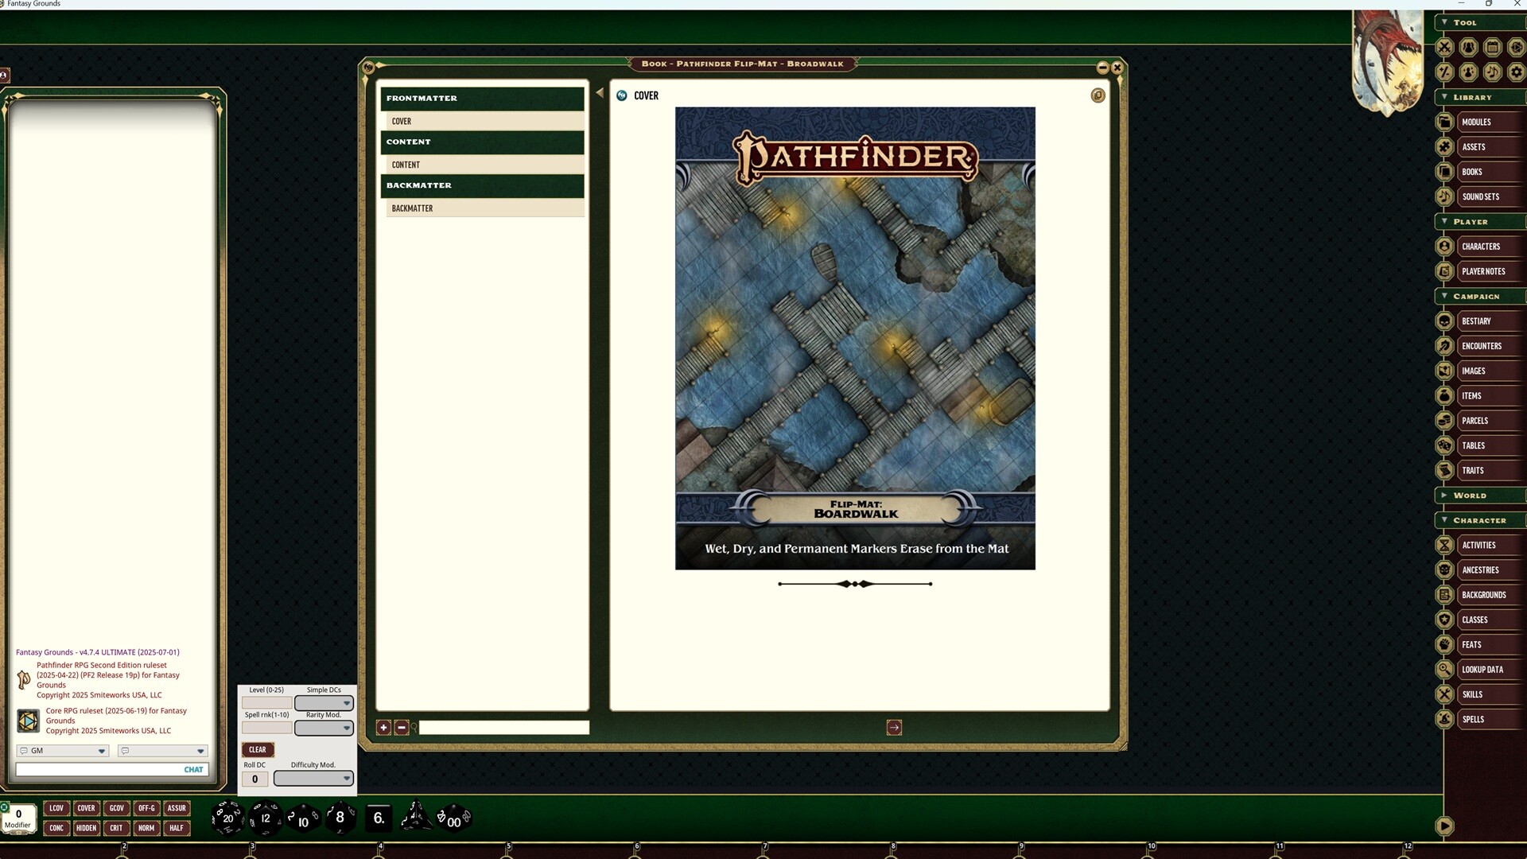Toggle the COVER modifier button
The image size is (1527, 859).
tap(86, 808)
